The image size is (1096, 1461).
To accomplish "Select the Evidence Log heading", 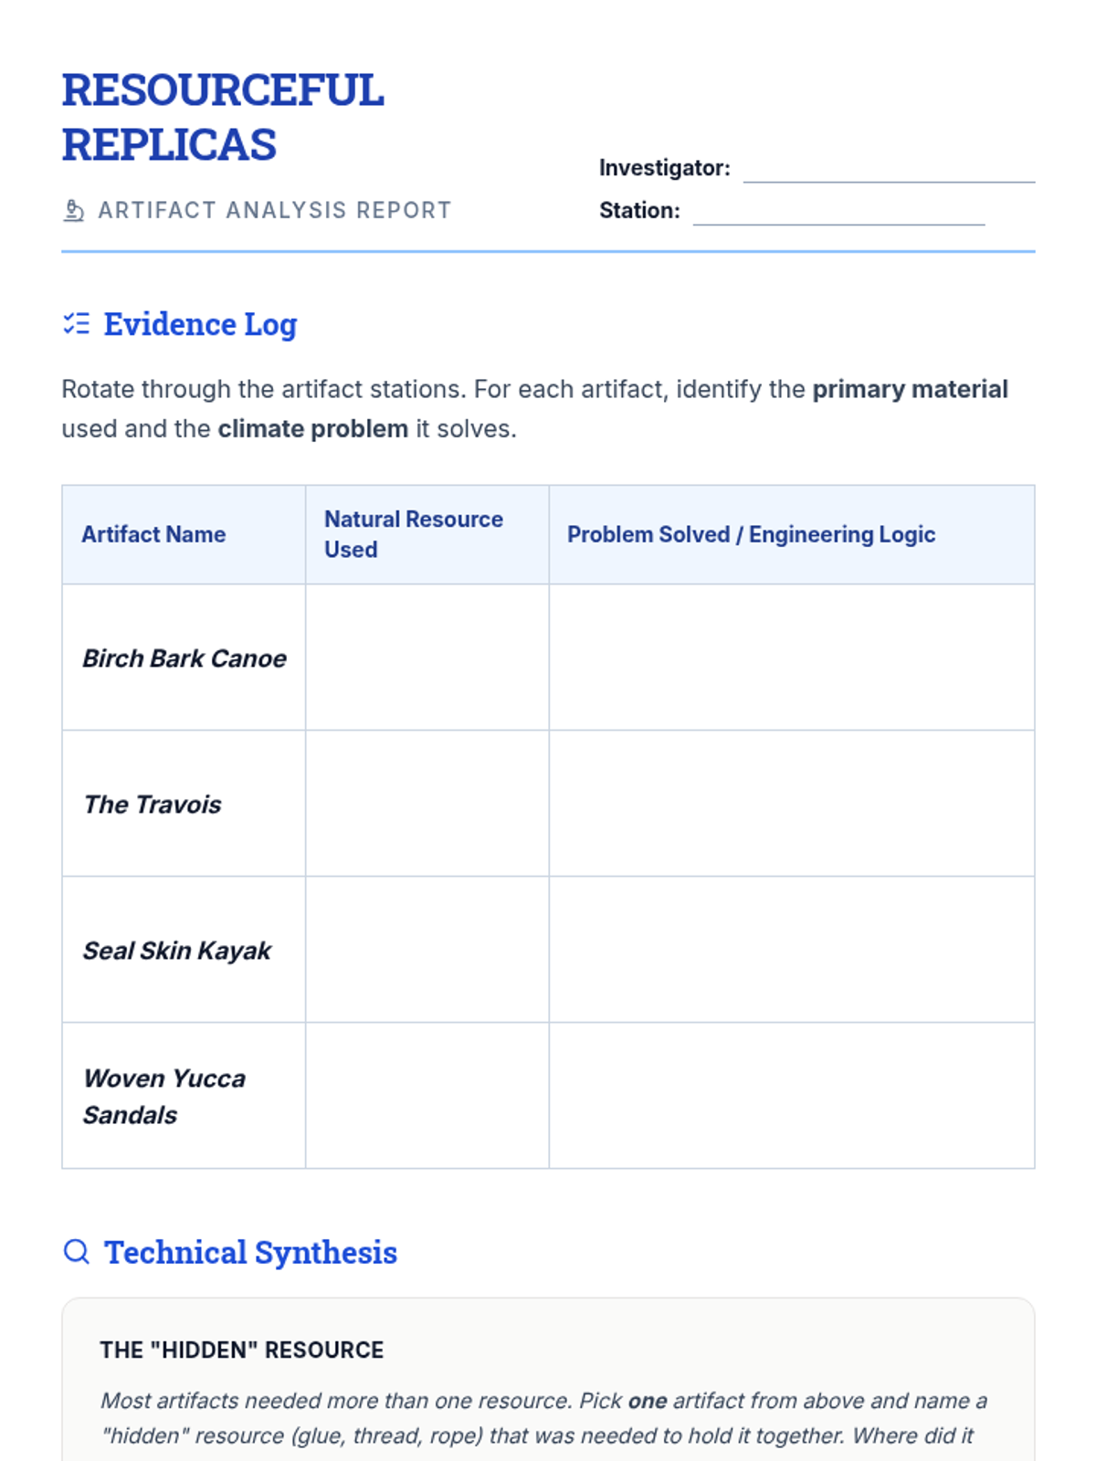I will pyautogui.click(x=200, y=324).
